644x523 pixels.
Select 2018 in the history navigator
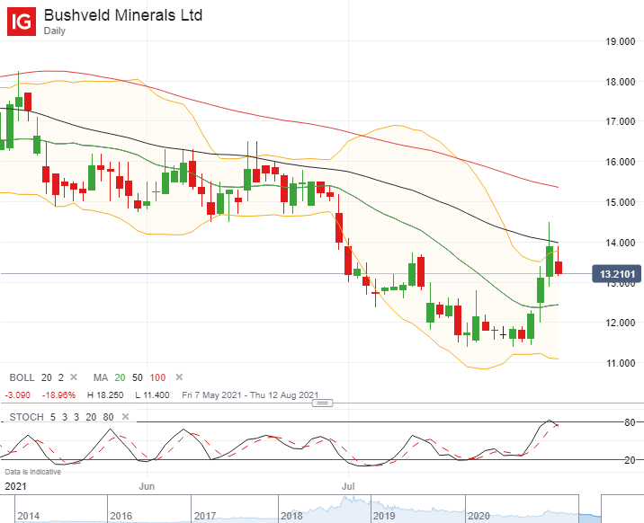(x=291, y=516)
